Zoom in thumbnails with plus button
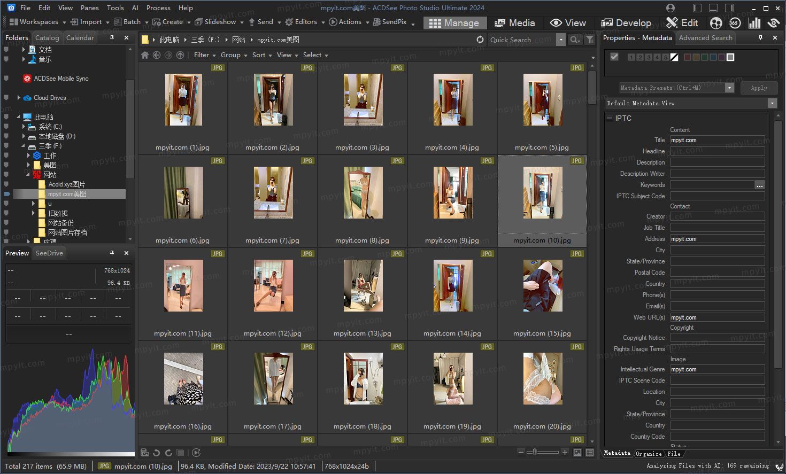This screenshot has width=786, height=474. point(565,452)
